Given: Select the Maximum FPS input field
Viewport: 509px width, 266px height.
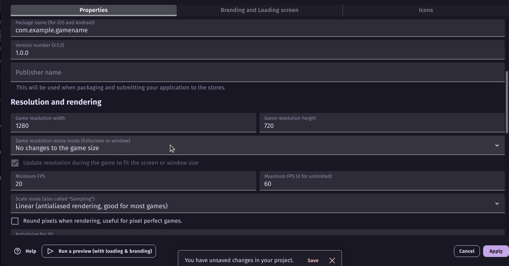Looking at the screenshot, I should point(382,184).
